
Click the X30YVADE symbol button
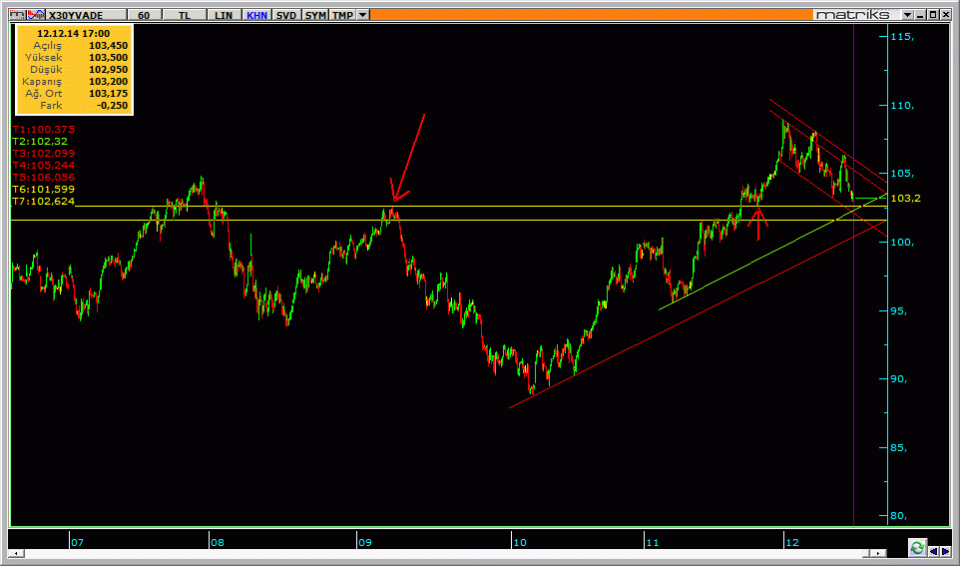pos(87,15)
